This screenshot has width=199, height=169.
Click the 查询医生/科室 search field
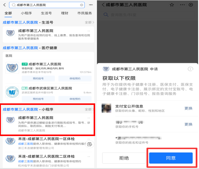pyautogui.click(x=147, y=15)
